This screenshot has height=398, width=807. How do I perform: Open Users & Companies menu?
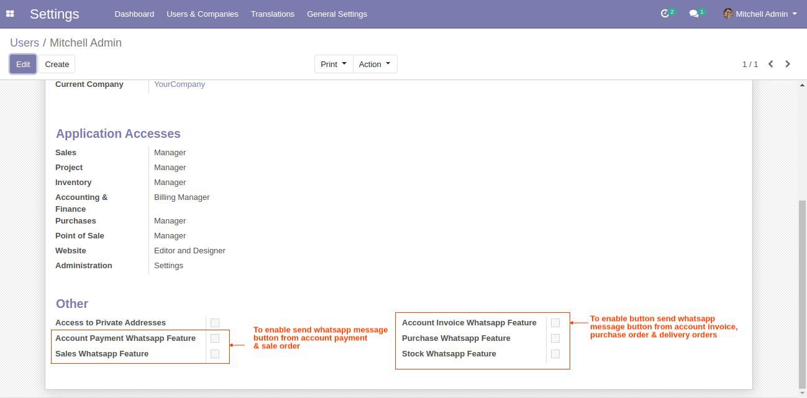click(203, 14)
